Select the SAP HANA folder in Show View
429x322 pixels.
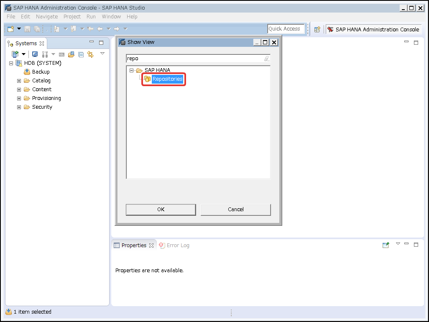[157, 70]
